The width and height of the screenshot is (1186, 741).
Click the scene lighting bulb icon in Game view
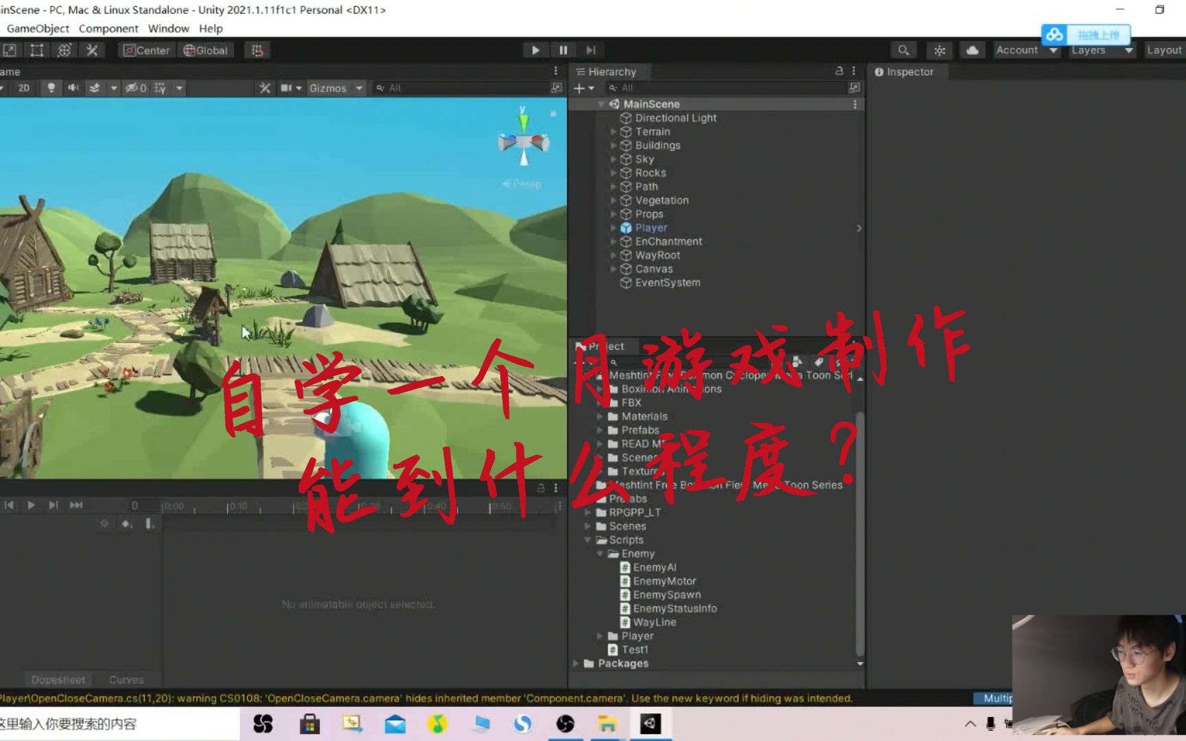(x=51, y=88)
